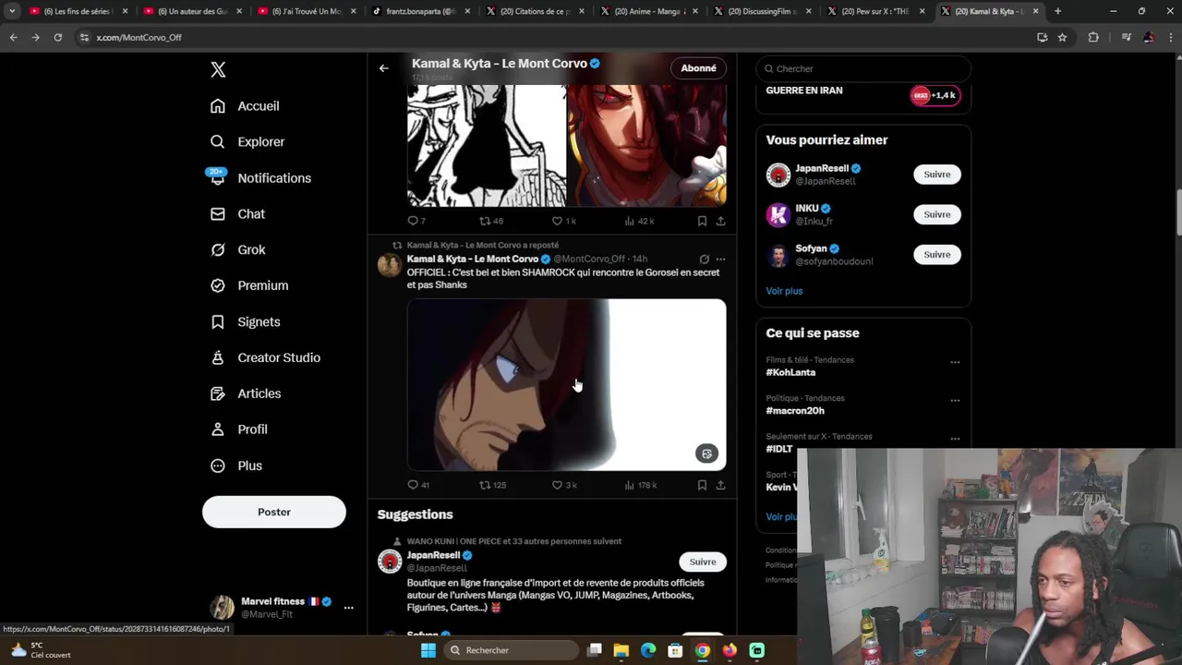Screen dimensions: 1182x665
Task: Click Voir plus under suggested accounts
Action: [x=784, y=291]
